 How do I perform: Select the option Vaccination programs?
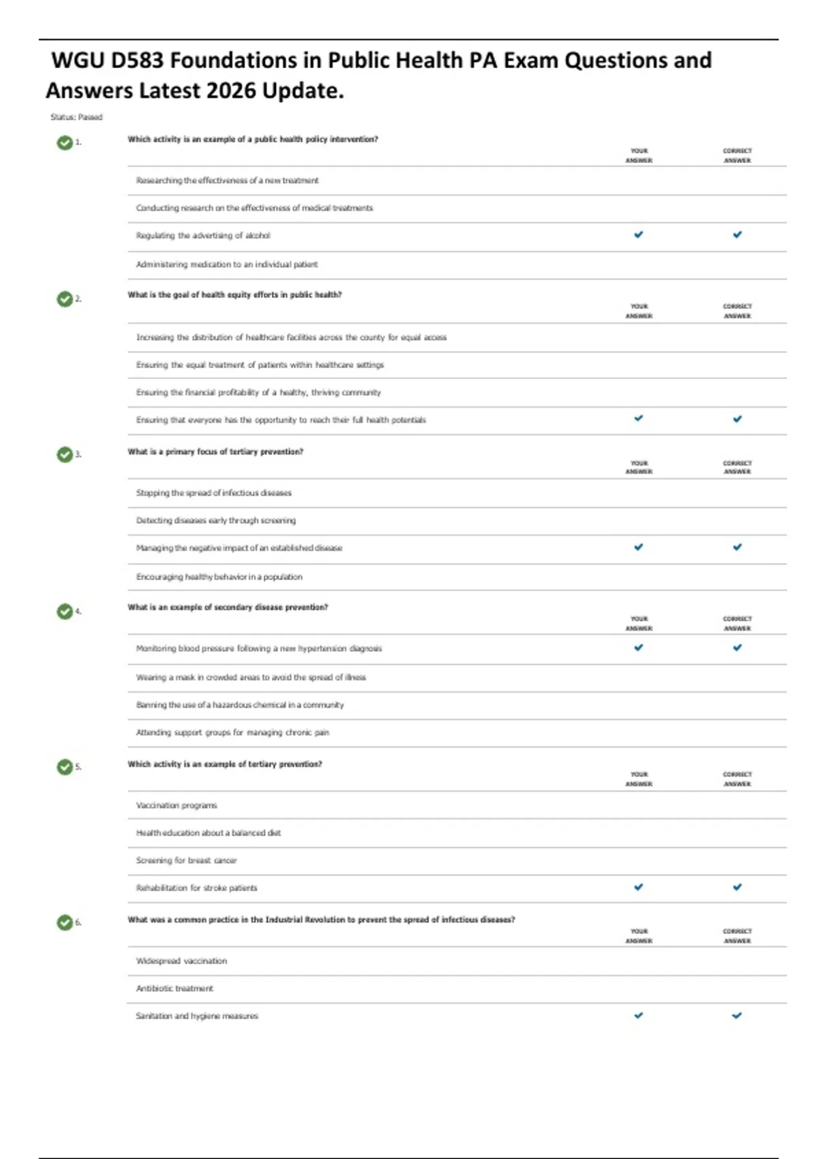point(177,805)
